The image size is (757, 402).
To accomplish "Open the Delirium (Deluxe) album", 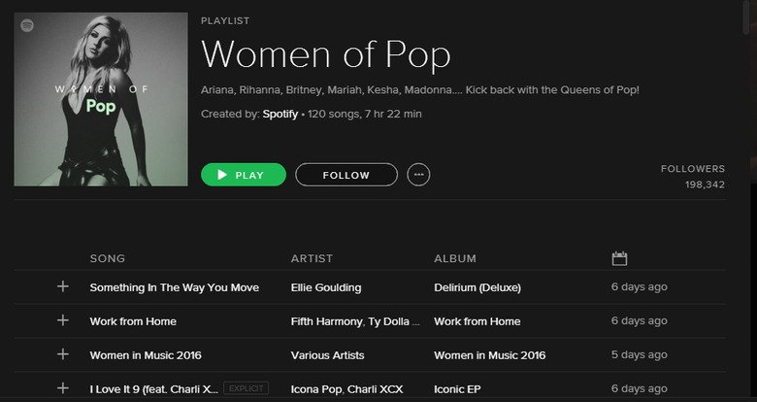I will 477,287.
